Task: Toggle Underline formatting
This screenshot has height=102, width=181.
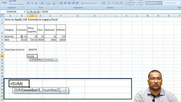Action: point(36,3)
